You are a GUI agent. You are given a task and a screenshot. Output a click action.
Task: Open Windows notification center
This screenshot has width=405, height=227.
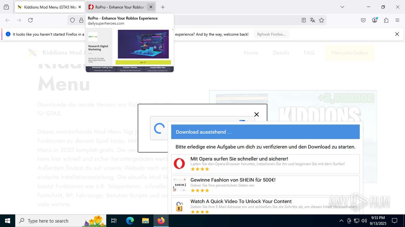click(x=395, y=221)
